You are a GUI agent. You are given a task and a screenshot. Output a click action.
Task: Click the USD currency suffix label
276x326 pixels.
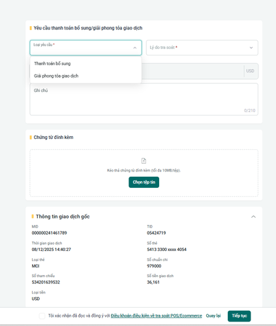pos(250,71)
